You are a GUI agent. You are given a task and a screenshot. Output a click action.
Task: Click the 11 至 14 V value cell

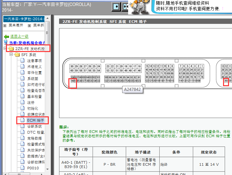[x=209, y=164]
